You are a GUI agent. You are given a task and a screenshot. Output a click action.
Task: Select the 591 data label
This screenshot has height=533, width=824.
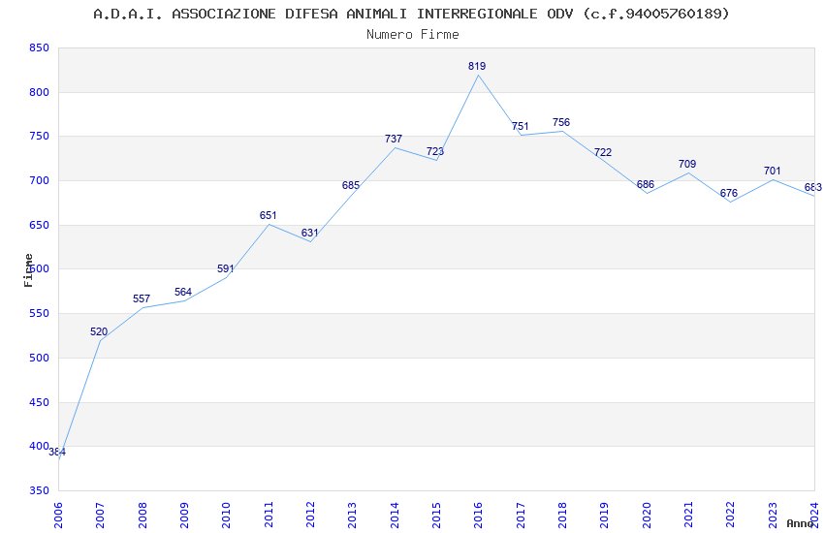(226, 268)
